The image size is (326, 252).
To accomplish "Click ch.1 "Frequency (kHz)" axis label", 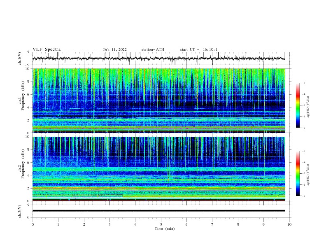I will (x=23, y=96).
